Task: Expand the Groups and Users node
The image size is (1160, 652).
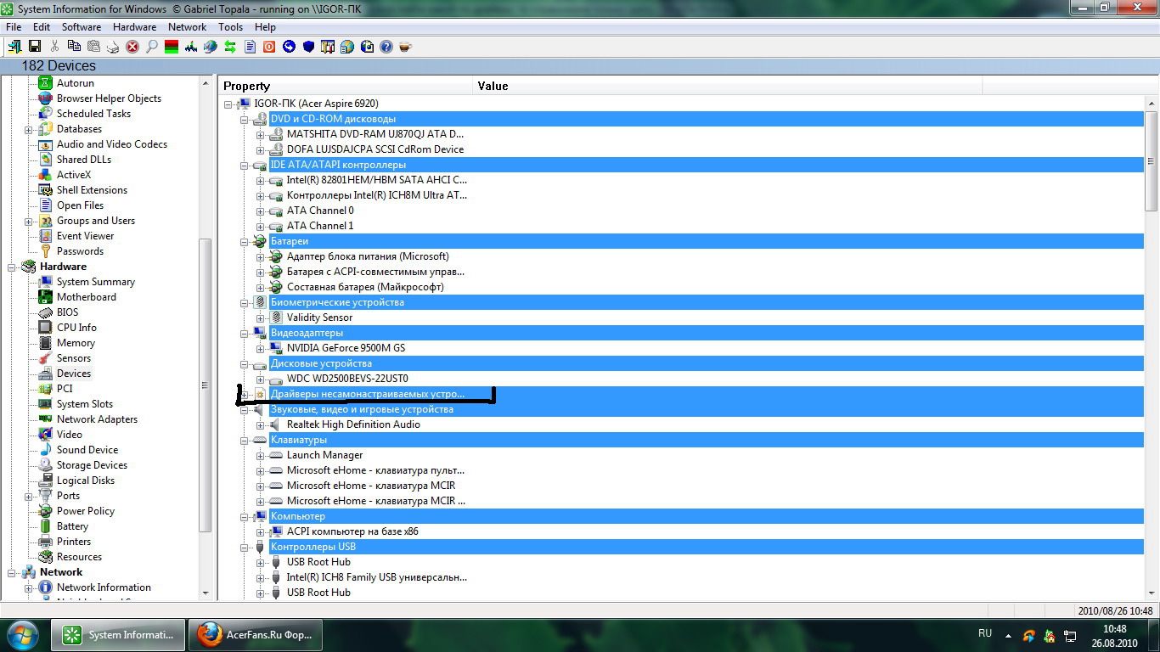Action: click(x=29, y=222)
